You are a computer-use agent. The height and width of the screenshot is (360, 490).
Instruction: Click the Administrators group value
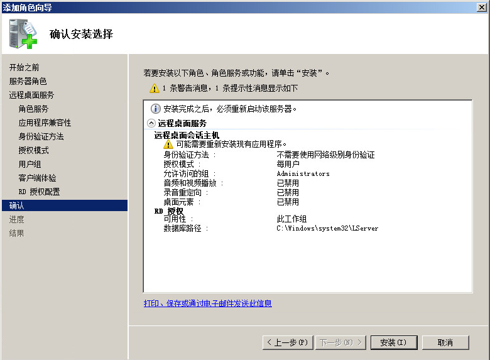click(x=303, y=174)
